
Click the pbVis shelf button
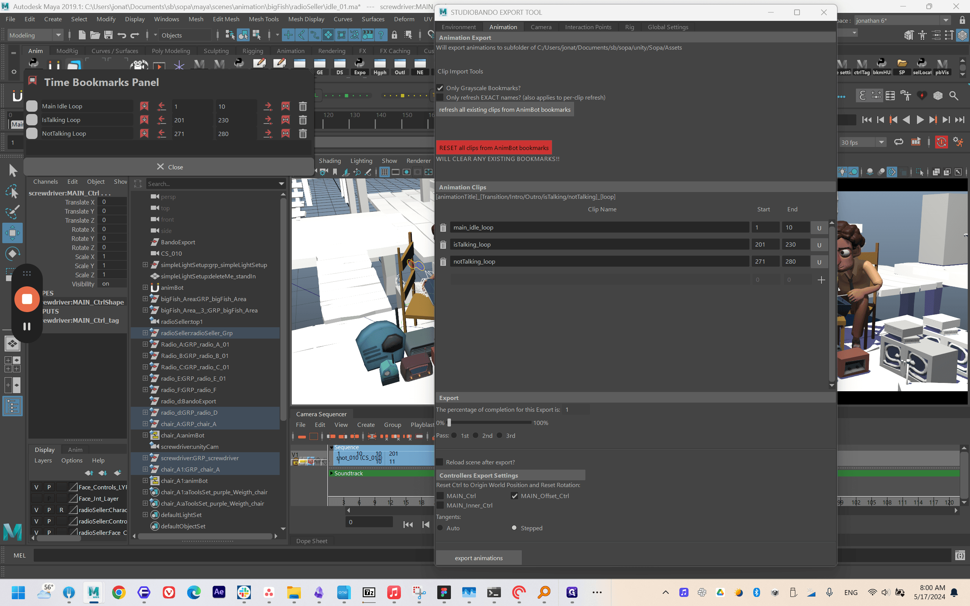pos(942,67)
